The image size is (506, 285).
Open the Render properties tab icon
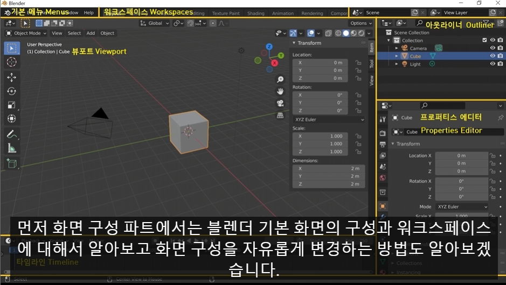383,133
